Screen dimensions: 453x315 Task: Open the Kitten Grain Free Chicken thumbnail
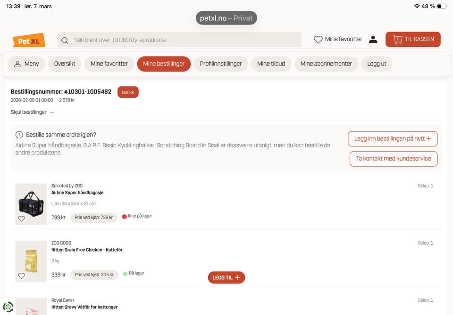pyautogui.click(x=31, y=262)
